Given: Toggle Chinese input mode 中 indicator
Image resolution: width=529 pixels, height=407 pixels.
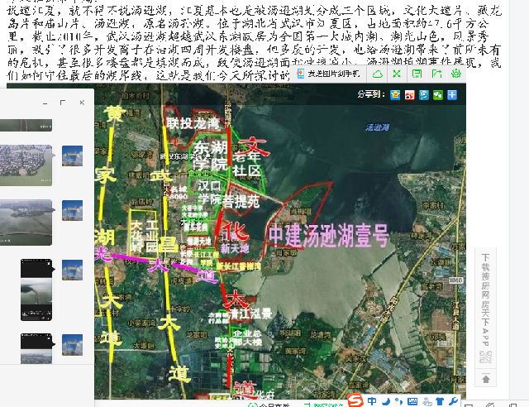Looking at the screenshot, I should 372,401.
